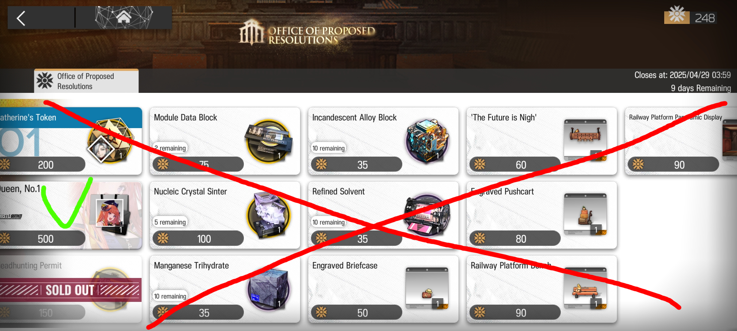Select the Railway Platform Panoramic Display card
The height and width of the screenshot is (331, 737).
click(681, 141)
